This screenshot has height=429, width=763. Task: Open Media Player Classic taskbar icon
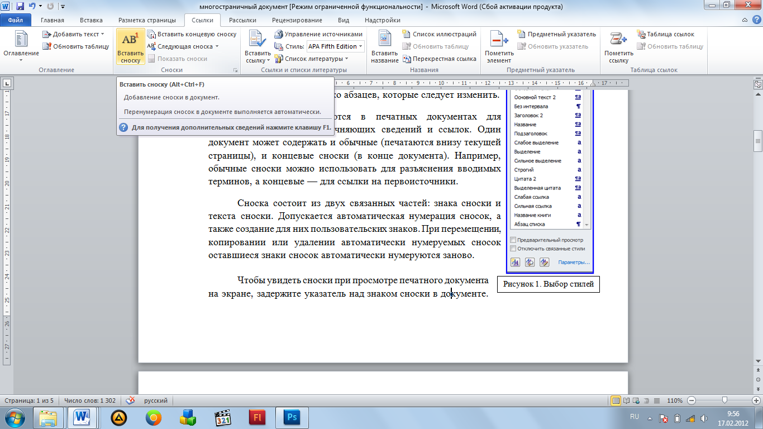tap(223, 418)
